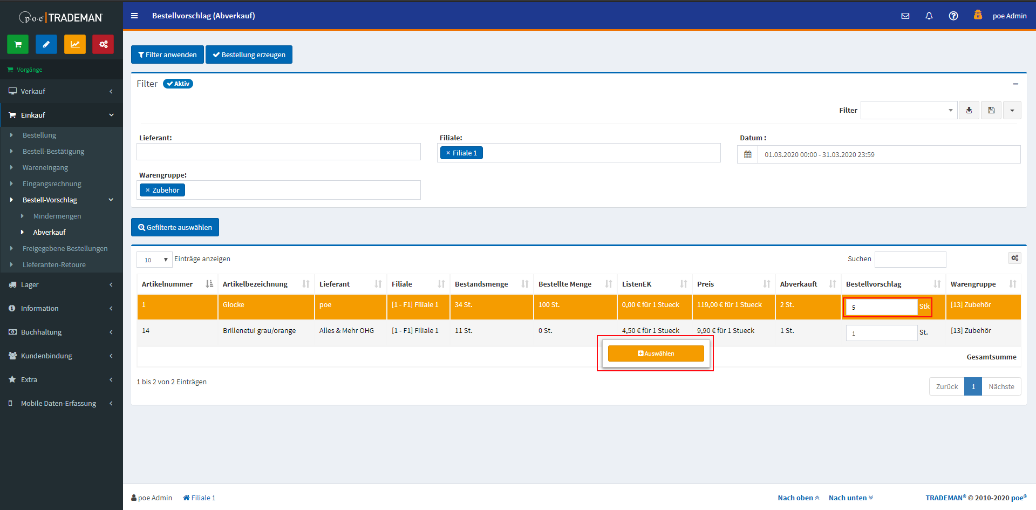Open the orange chart statistics shortcut
The width and height of the screenshot is (1036, 510).
(75, 44)
